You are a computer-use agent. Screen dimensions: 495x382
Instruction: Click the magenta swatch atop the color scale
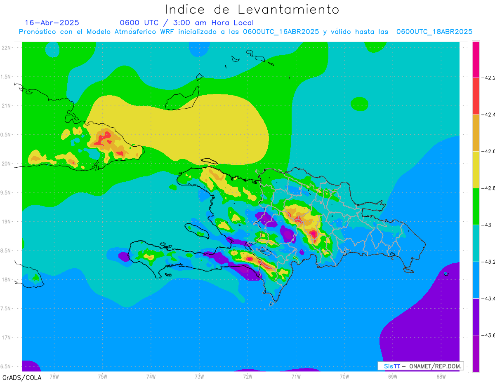tap(476, 59)
